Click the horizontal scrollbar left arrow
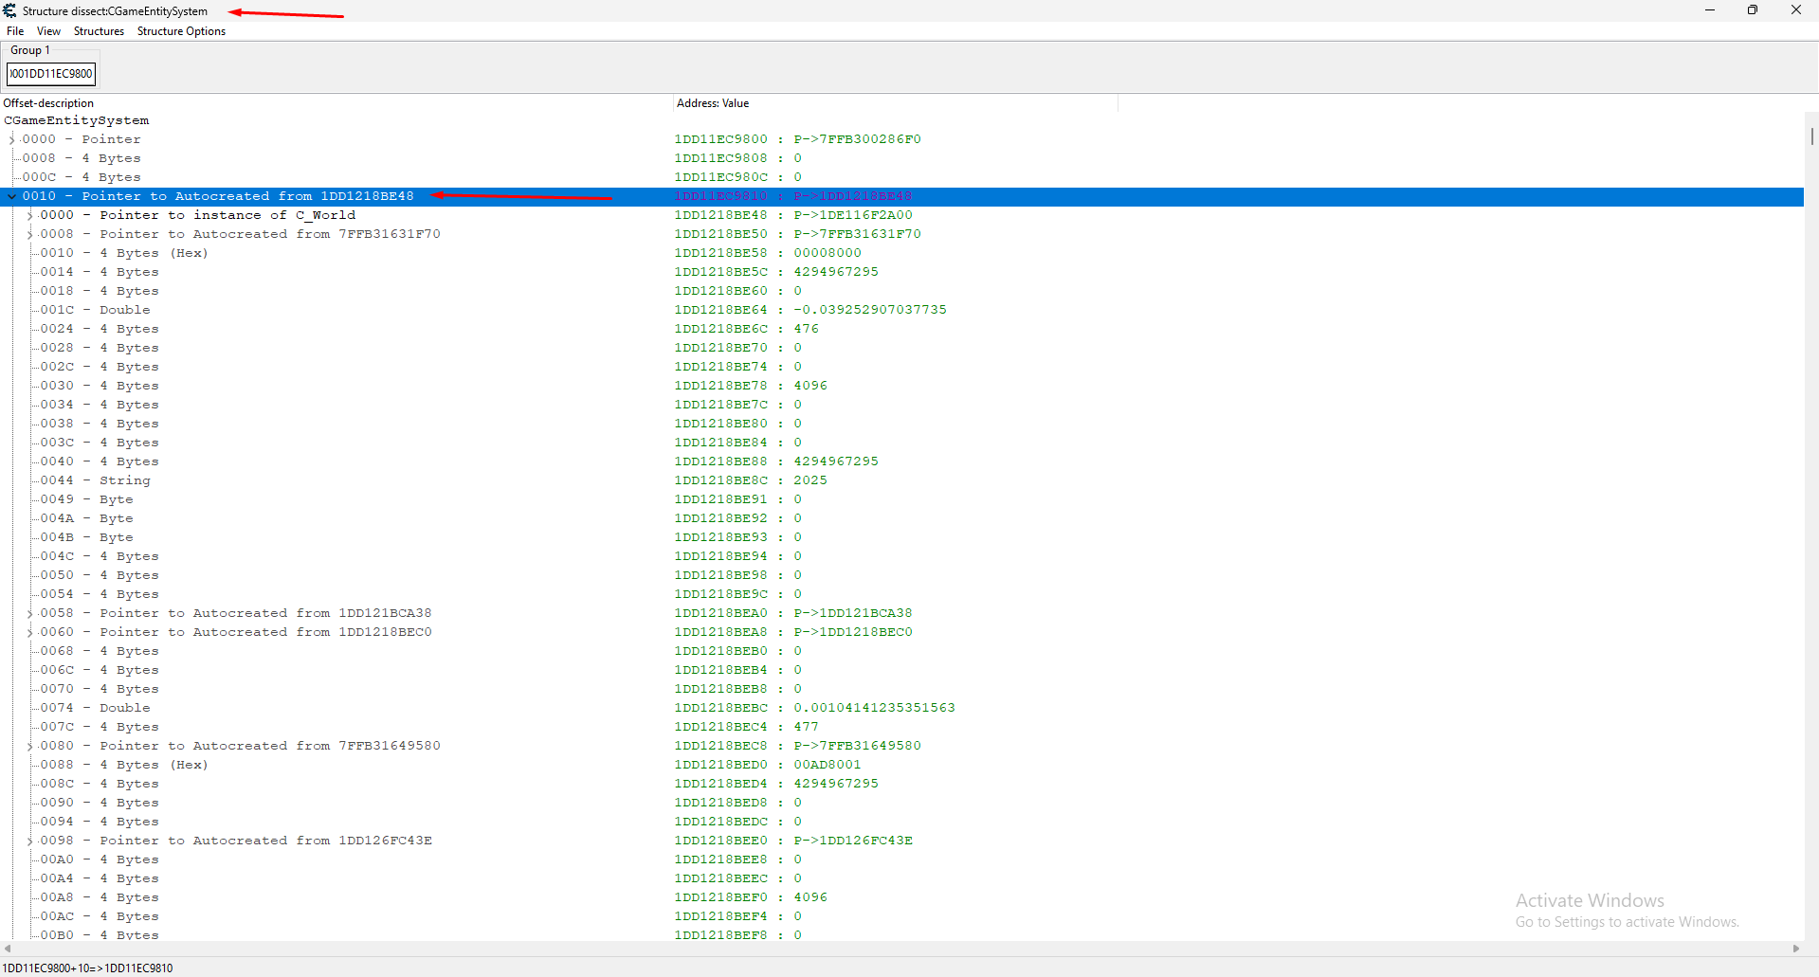This screenshot has height=977, width=1819. tap(8, 949)
